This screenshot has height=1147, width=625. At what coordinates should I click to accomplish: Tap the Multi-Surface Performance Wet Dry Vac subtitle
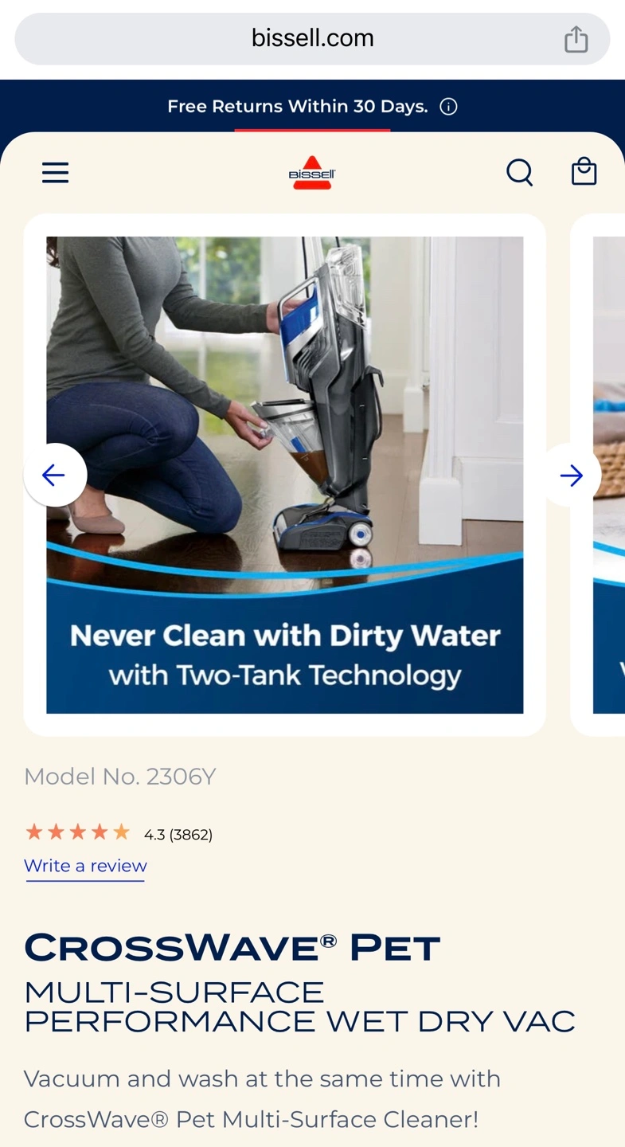click(299, 1007)
